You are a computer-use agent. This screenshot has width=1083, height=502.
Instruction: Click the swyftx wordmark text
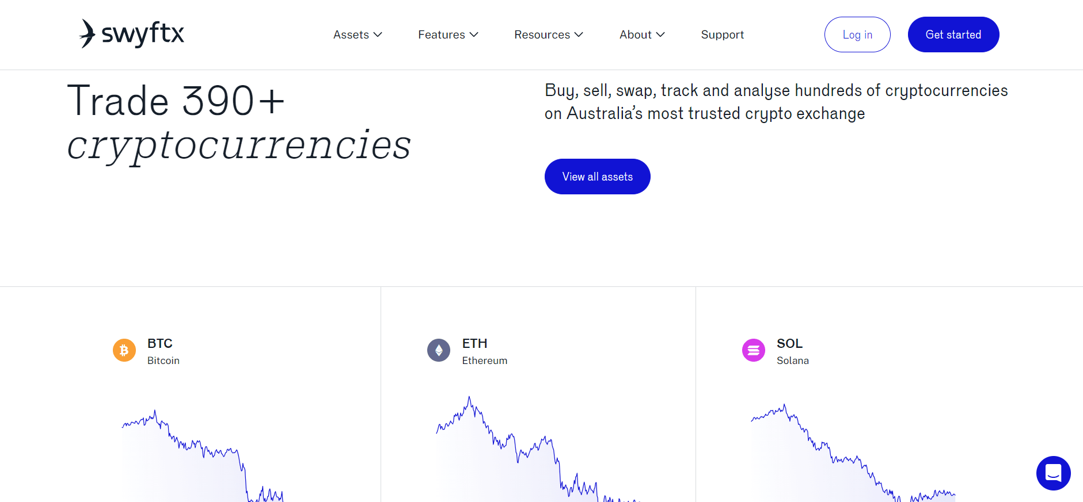click(x=143, y=34)
